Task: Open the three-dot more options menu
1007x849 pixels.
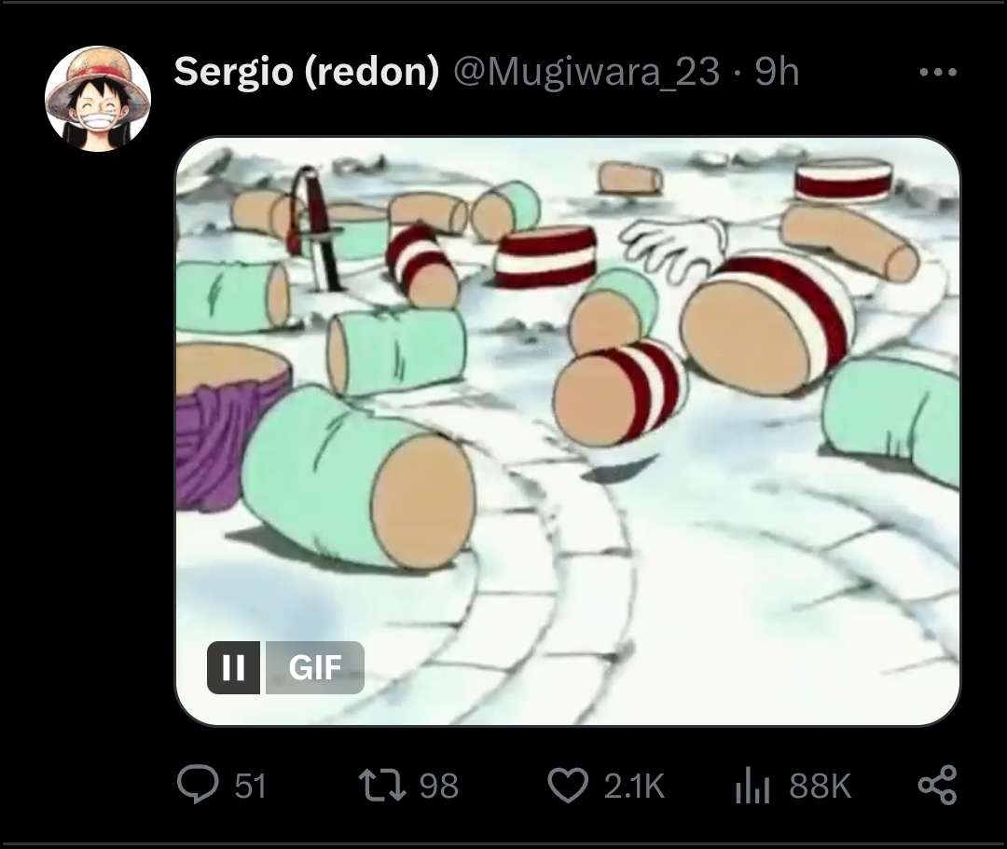Action: pyautogui.click(x=937, y=72)
